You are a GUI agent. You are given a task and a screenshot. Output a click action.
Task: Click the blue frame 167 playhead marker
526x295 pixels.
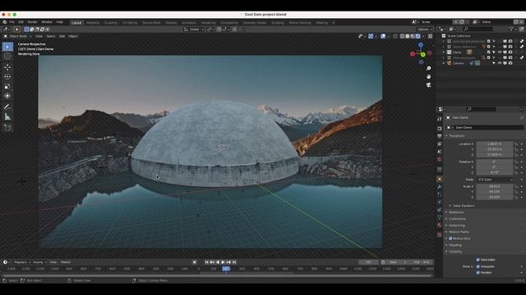(226, 269)
